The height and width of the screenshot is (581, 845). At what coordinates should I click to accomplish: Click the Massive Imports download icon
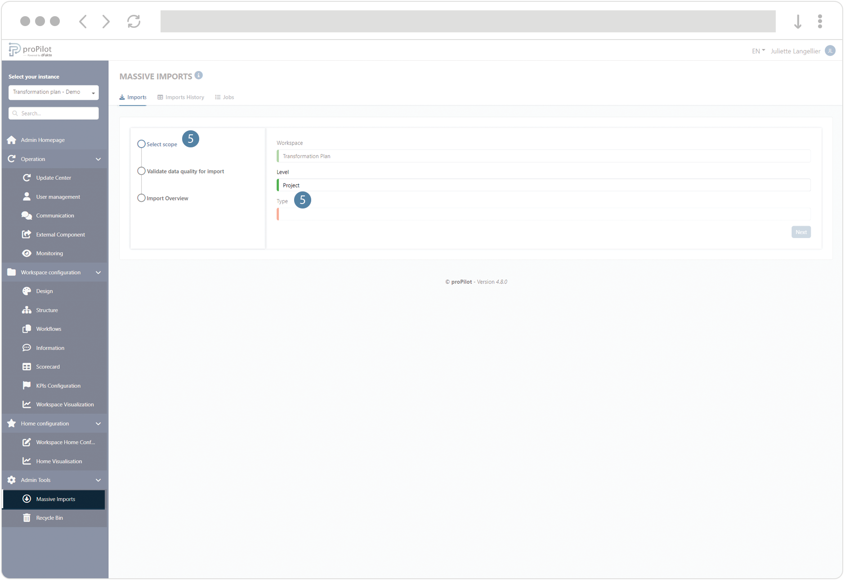coord(27,499)
